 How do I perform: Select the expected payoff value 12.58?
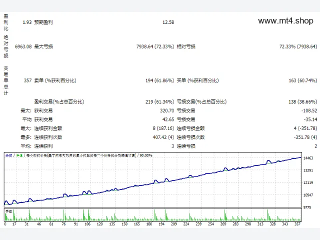[168, 22]
